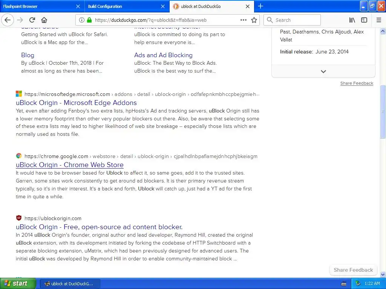This screenshot has height=289, width=386.
Task: Click the network tray icon near clock
Action: 358,284
